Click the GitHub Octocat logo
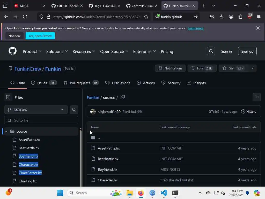This screenshot has height=199, width=265. pos(12,51)
